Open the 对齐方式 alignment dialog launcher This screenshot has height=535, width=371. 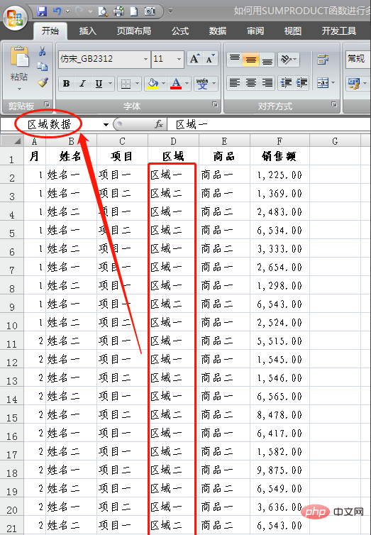334,104
